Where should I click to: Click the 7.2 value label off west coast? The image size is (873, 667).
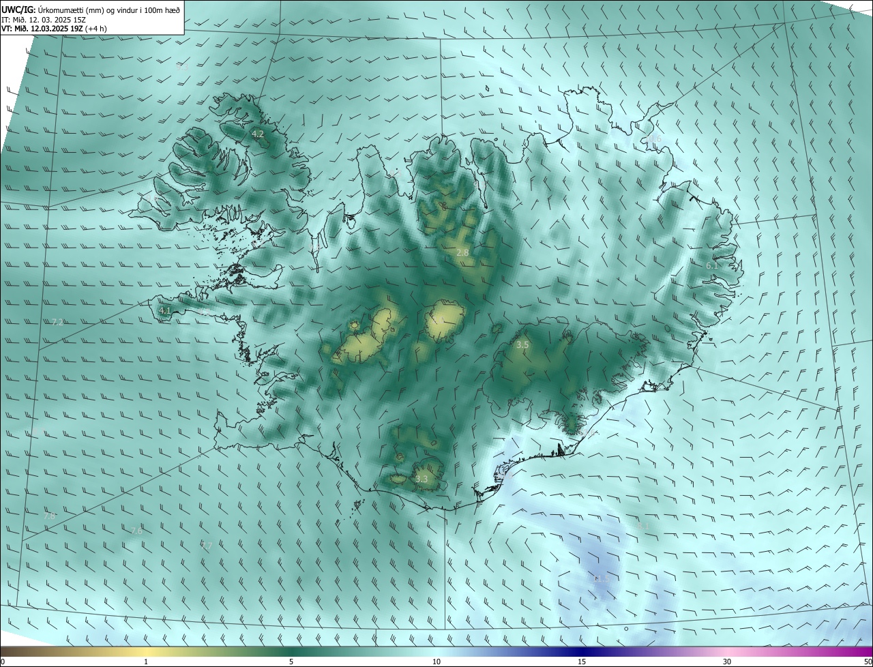click(57, 322)
